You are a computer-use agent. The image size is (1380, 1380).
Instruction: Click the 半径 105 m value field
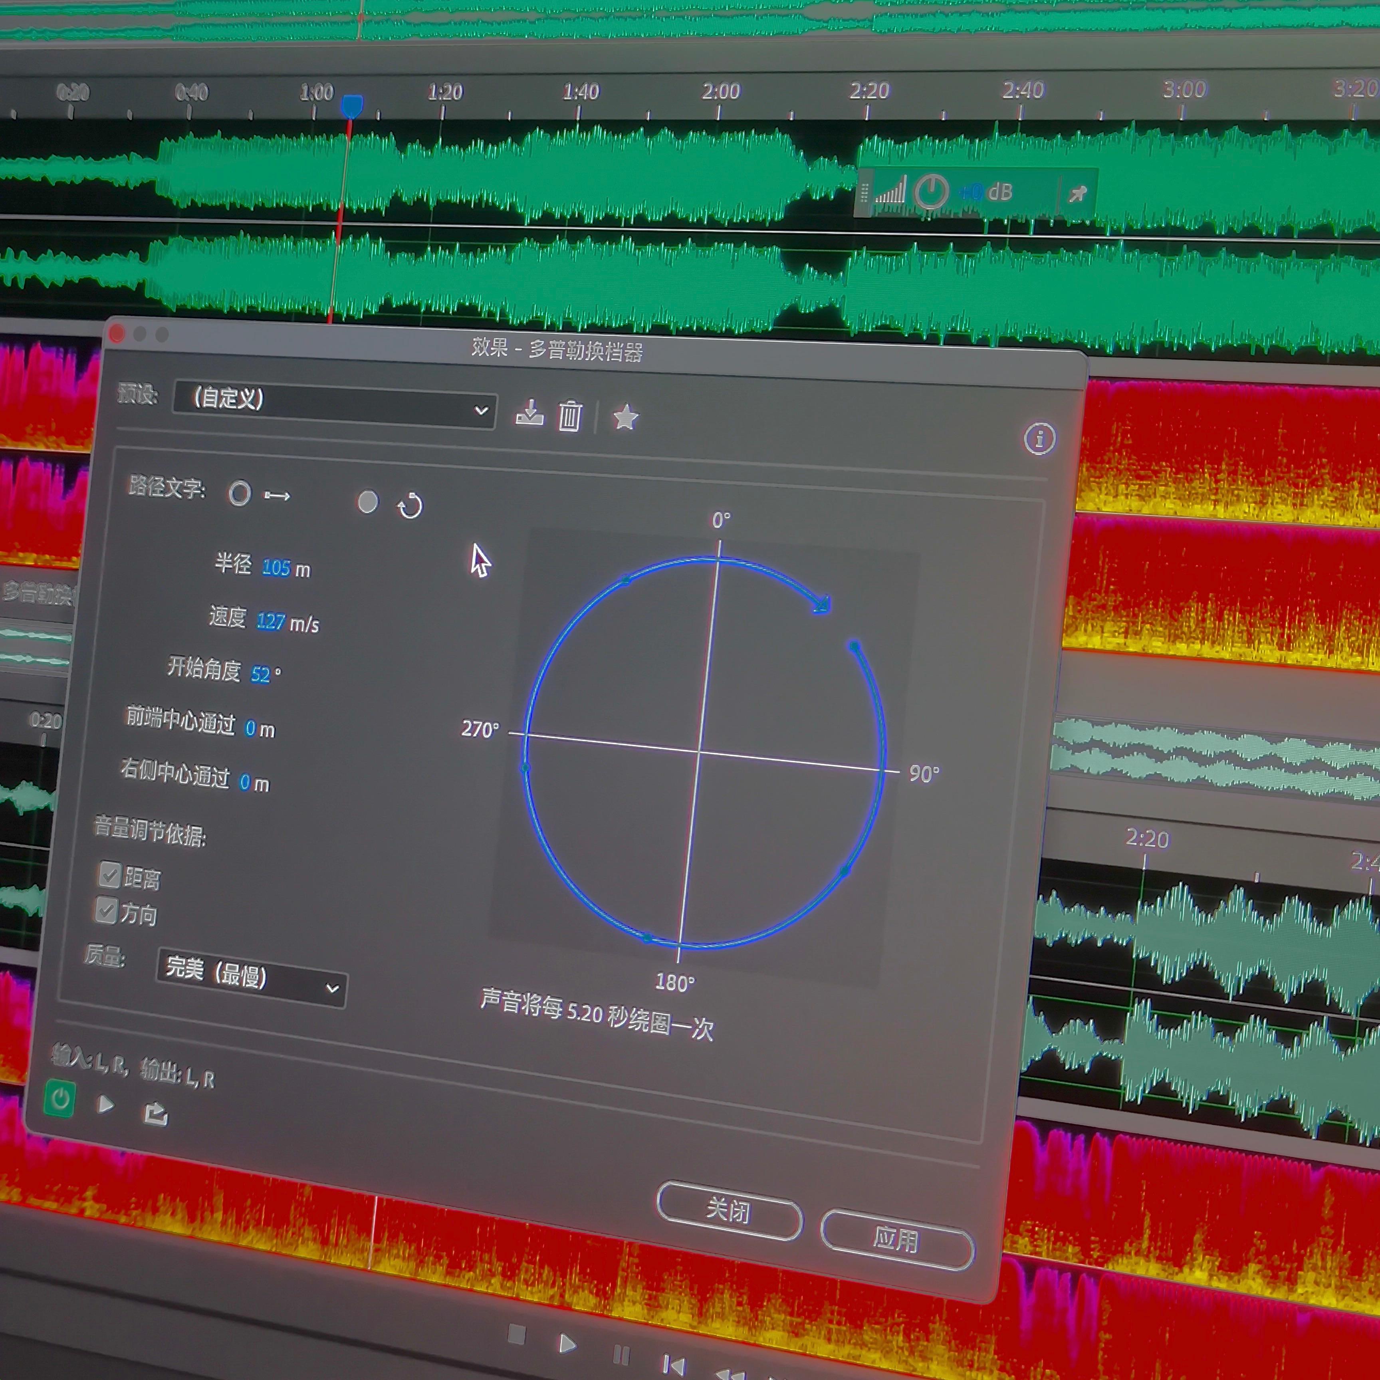(x=276, y=568)
